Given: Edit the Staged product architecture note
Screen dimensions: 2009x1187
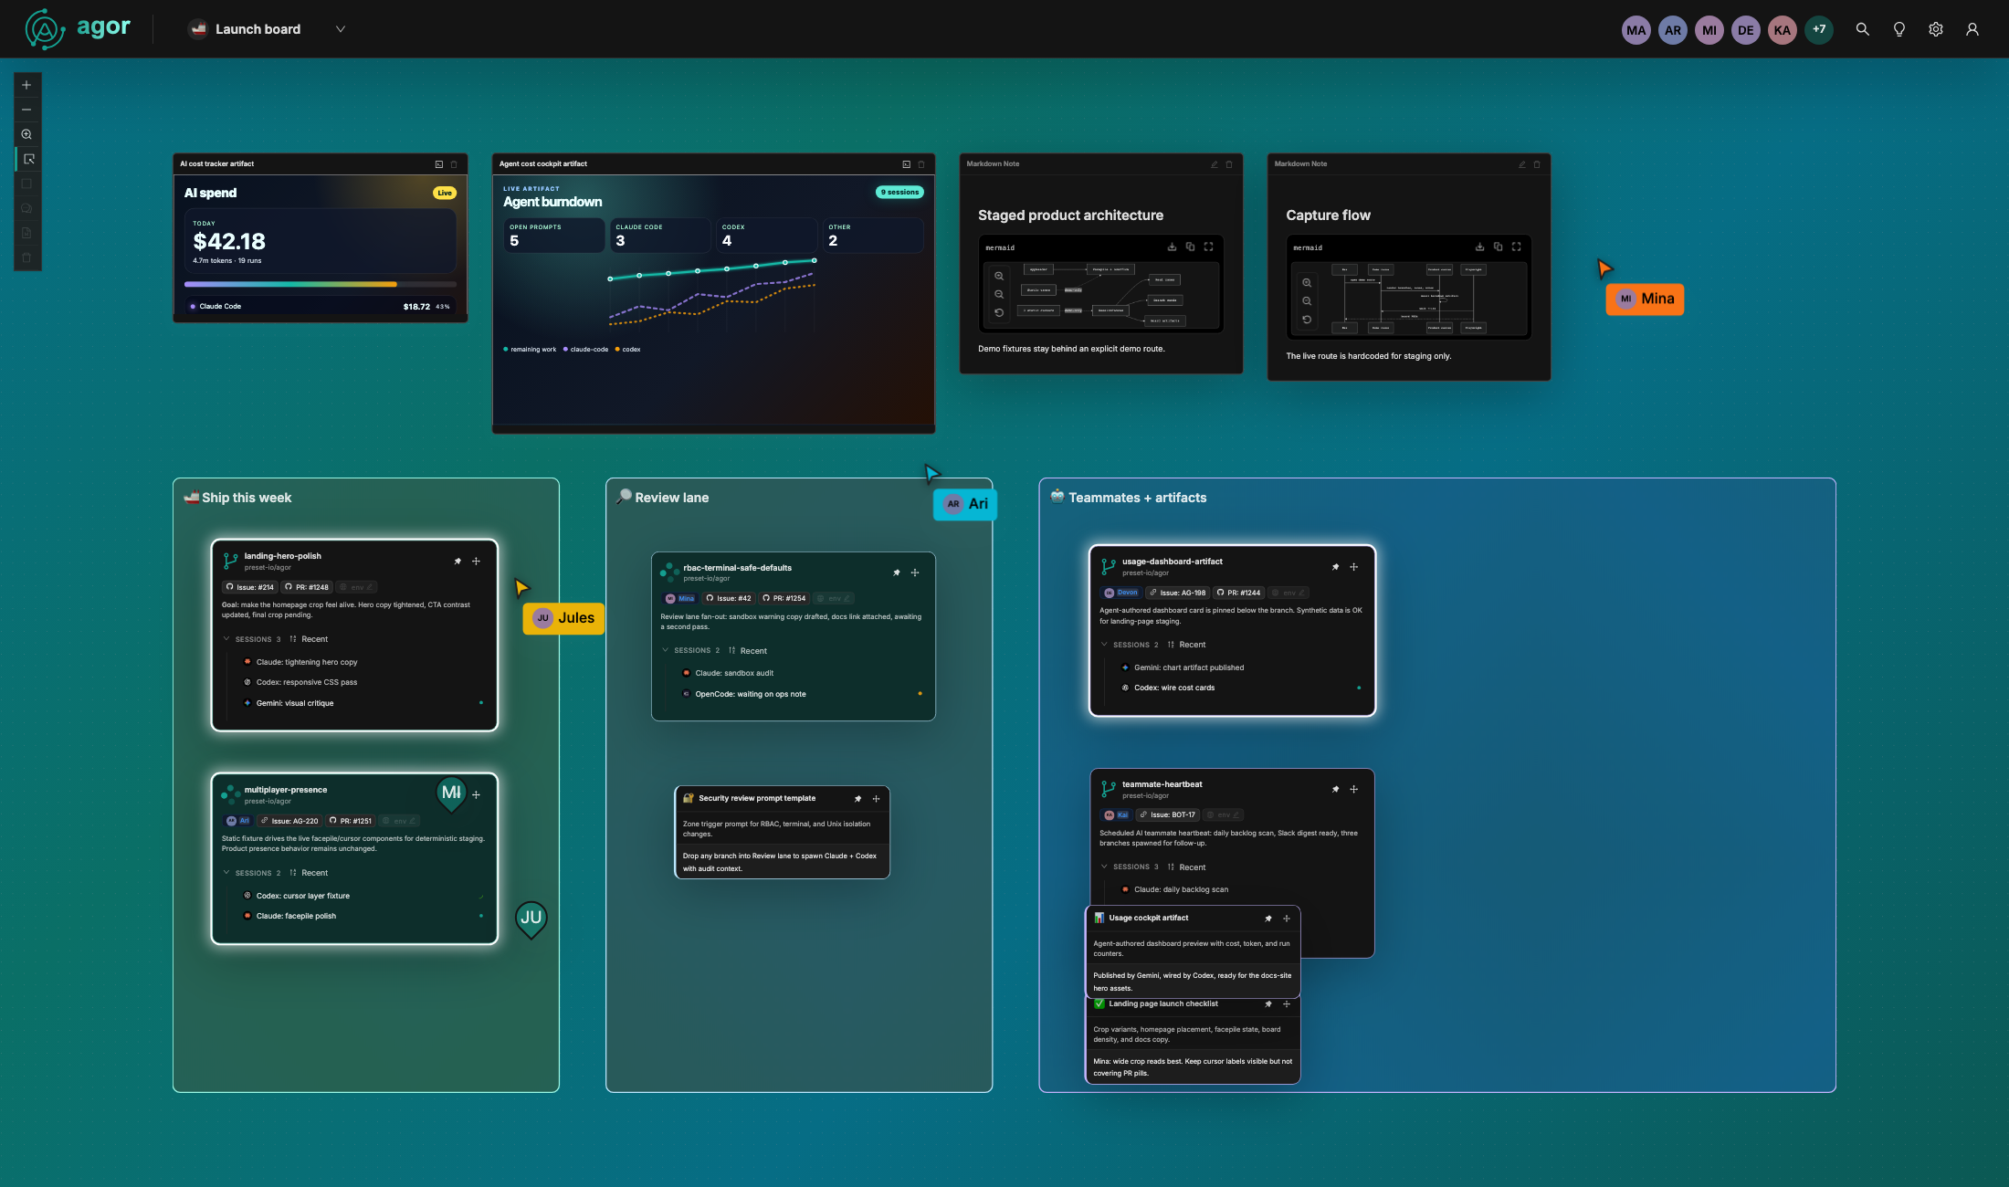Looking at the screenshot, I should pos(1215,164).
